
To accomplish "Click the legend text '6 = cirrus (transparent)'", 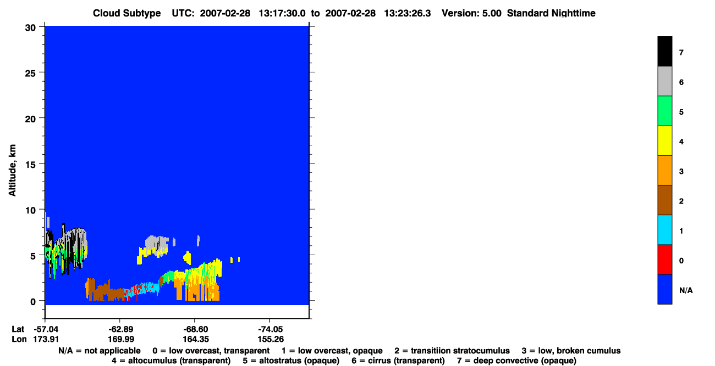I will [x=398, y=361].
